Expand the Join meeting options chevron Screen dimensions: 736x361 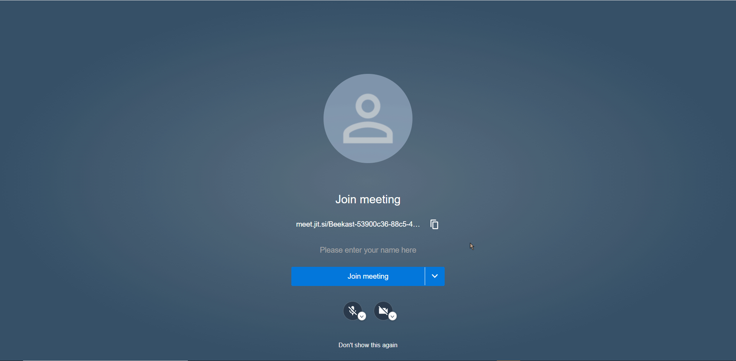point(435,276)
